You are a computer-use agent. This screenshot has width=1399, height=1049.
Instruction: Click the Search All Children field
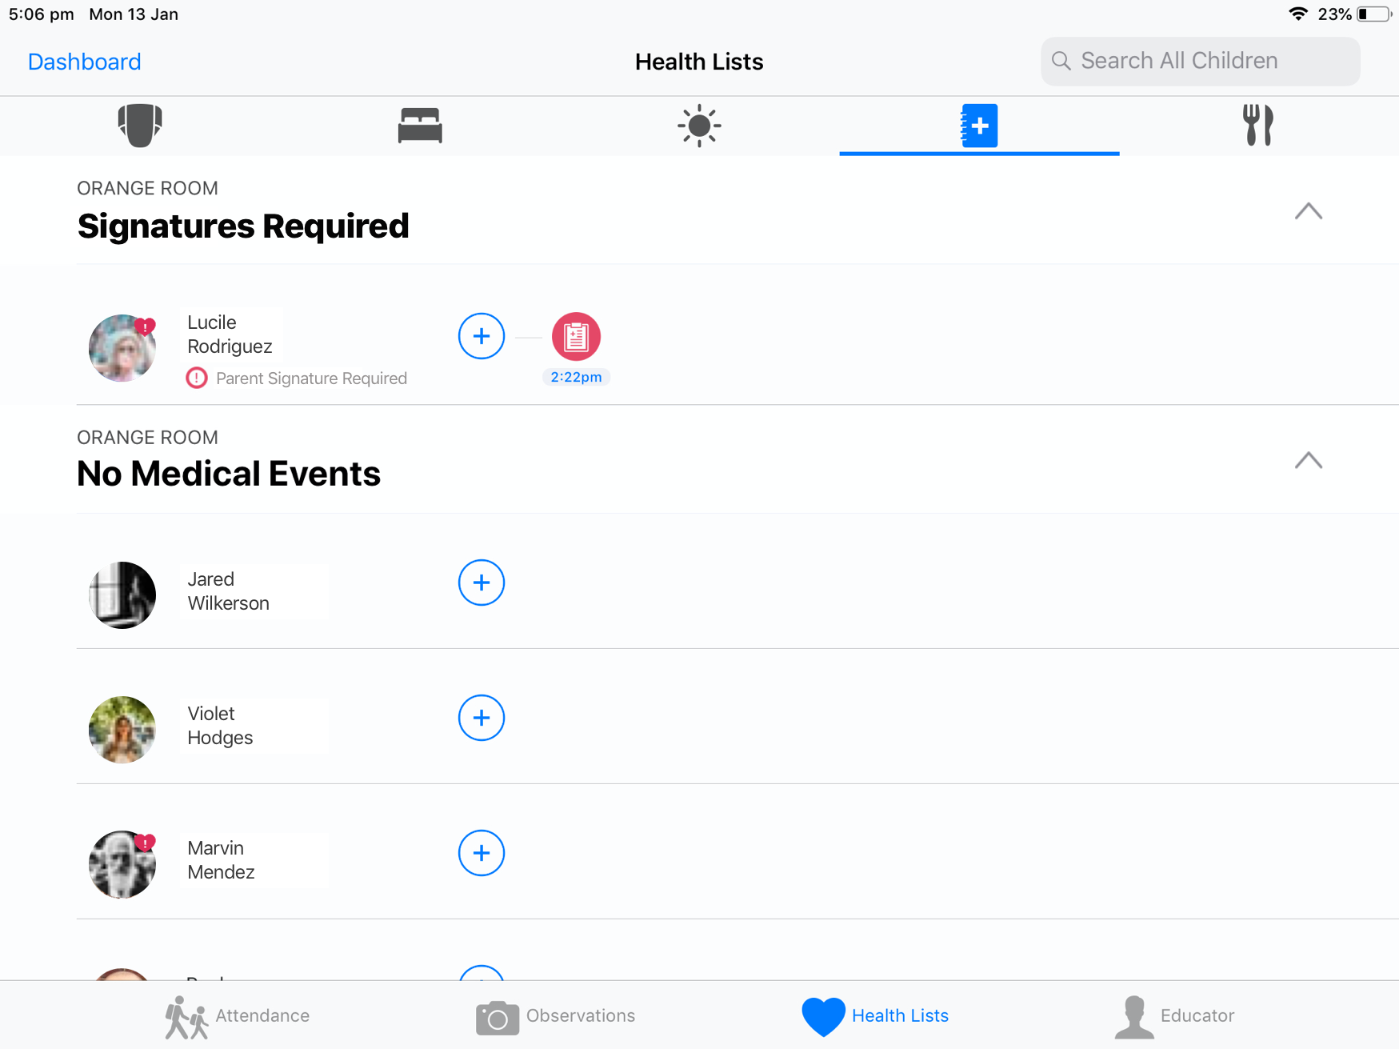pos(1200,62)
